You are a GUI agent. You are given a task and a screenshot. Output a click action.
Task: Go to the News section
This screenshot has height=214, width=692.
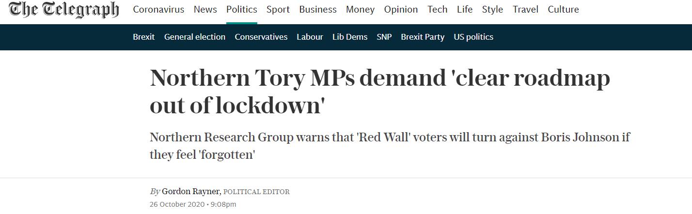click(x=205, y=10)
